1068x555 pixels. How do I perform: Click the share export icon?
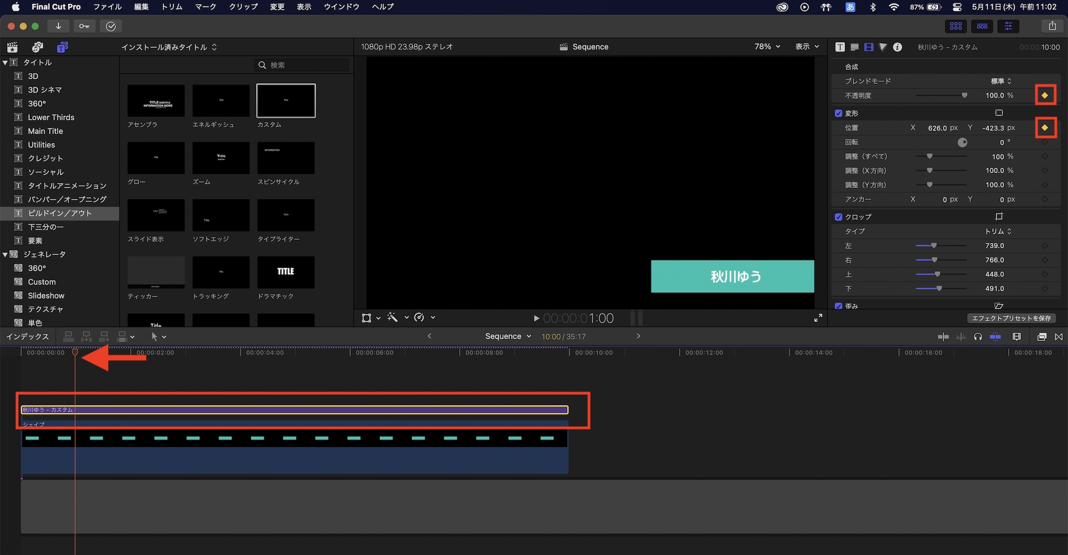click(x=1052, y=26)
